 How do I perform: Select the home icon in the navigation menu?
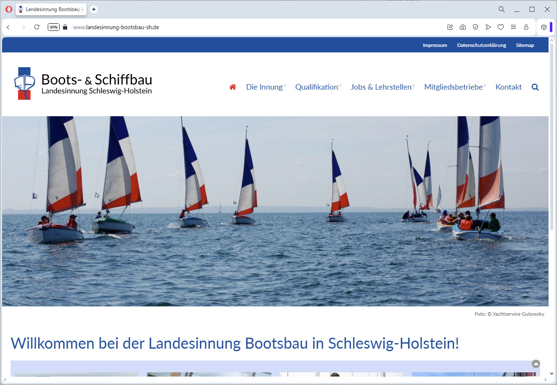[232, 87]
